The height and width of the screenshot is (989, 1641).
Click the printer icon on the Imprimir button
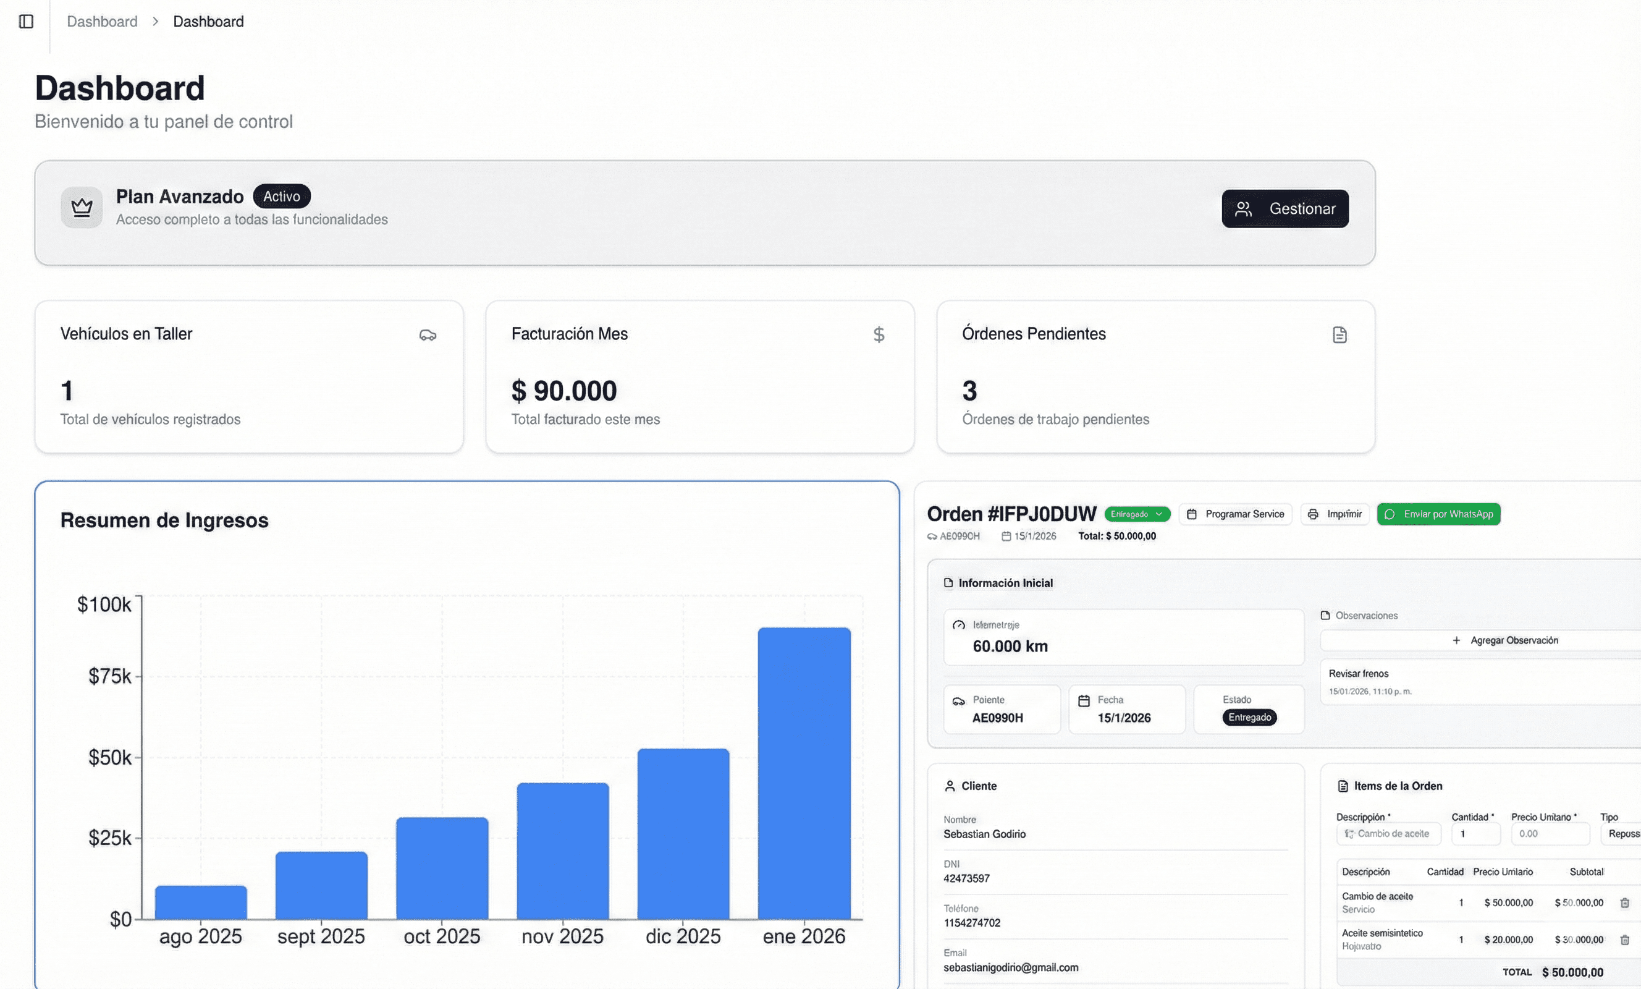pyautogui.click(x=1314, y=514)
